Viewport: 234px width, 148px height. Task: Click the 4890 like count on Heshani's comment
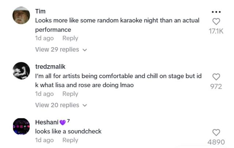[x=216, y=142]
